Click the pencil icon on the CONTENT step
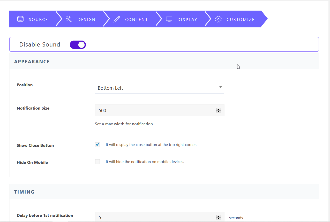Viewport: 330px width, 222px height. click(117, 19)
